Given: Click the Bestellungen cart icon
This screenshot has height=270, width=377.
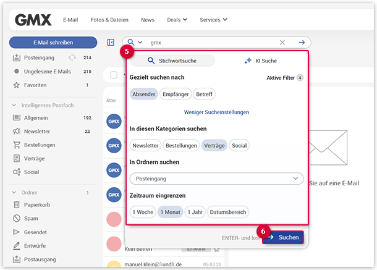Looking at the screenshot, I should (16, 145).
